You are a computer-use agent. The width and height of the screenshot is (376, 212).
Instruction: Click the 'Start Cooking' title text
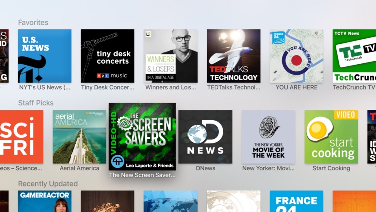tap(331, 168)
